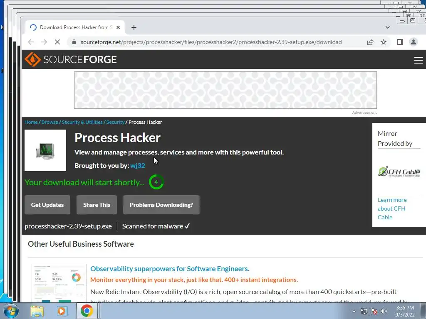Show hidden system tray icons arrow

click(354, 311)
